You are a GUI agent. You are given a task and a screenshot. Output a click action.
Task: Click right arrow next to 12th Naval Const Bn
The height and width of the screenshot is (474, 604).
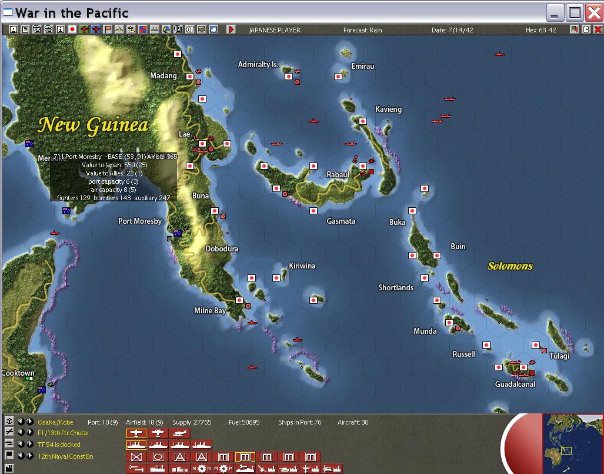pos(29,456)
